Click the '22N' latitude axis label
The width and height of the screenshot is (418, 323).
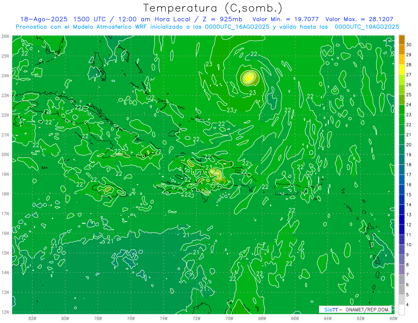click(x=5, y=115)
